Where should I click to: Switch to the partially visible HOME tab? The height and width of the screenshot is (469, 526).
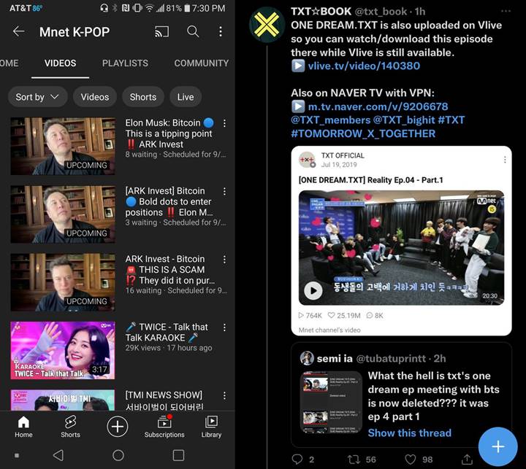(9, 63)
